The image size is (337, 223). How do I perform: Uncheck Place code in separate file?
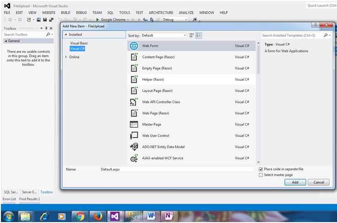(x=261, y=169)
